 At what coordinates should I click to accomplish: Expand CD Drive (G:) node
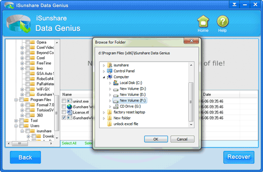click(110, 106)
